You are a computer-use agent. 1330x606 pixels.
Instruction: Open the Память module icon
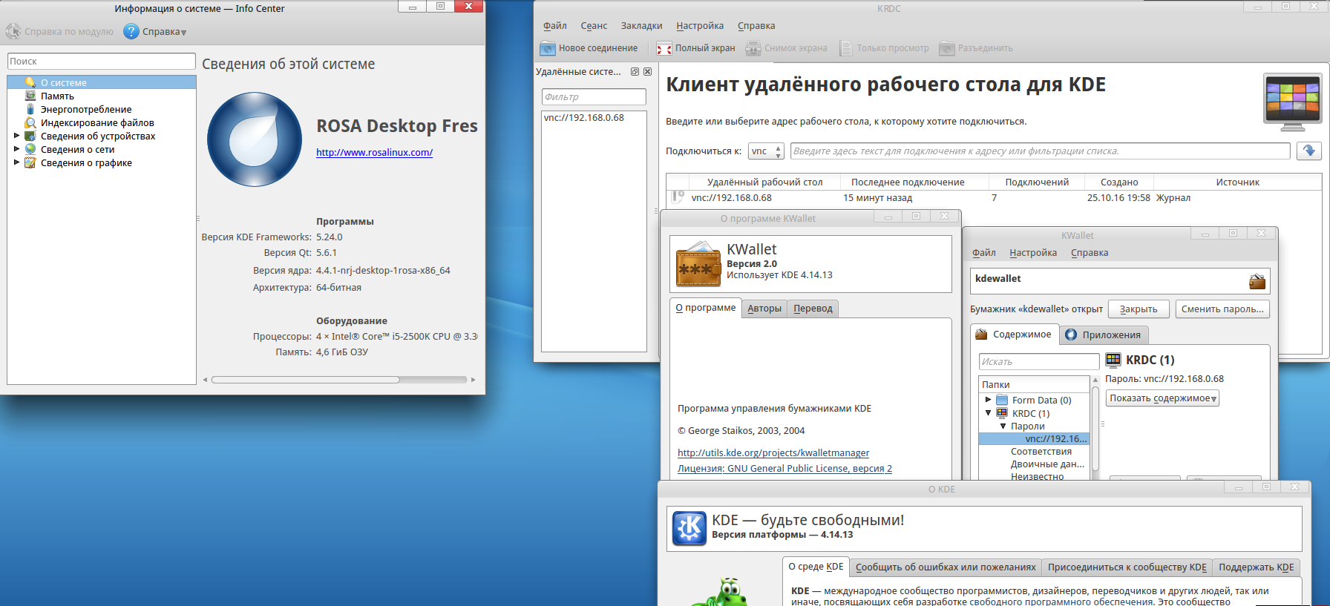pos(30,96)
